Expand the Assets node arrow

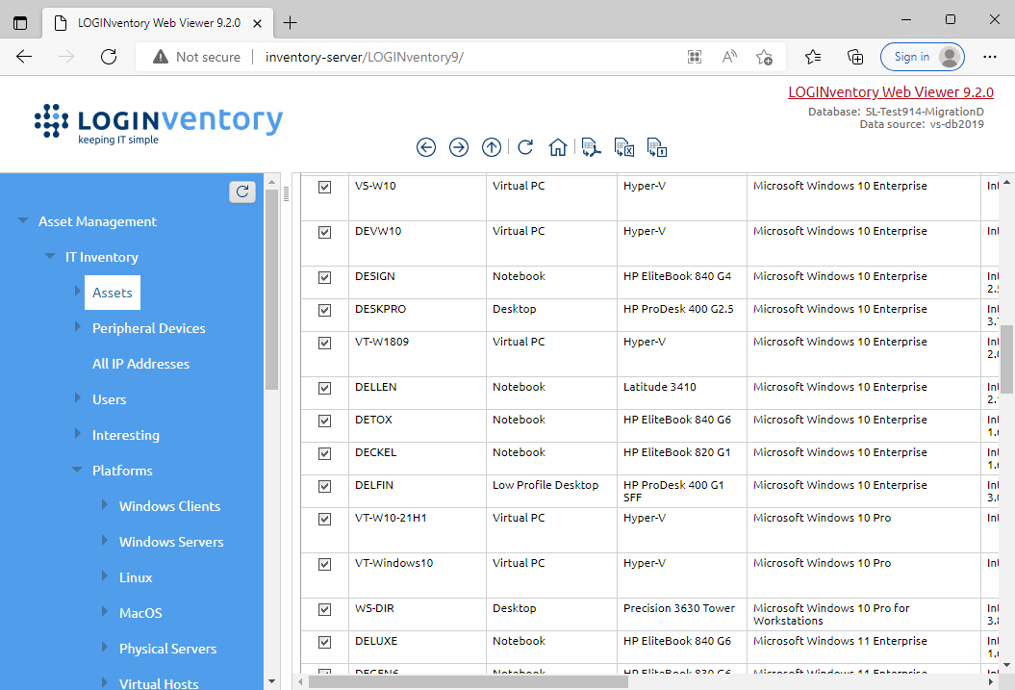pyautogui.click(x=78, y=292)
